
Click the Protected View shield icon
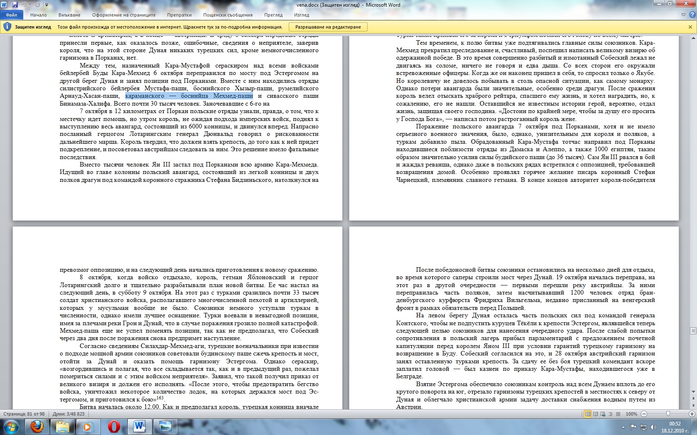tap(7, 27)
